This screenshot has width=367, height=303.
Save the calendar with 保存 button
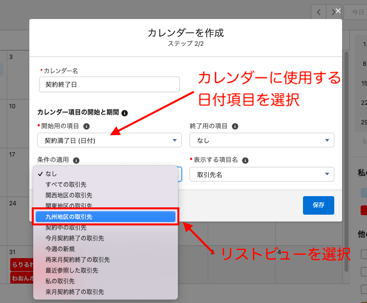pyautogui.click(x=318, y=205)
